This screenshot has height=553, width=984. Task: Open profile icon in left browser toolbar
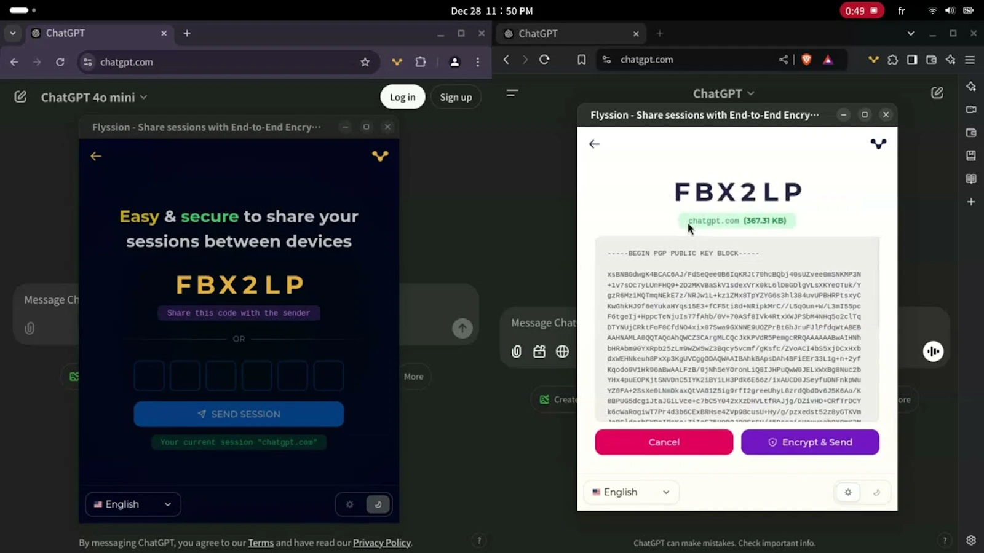454,62
